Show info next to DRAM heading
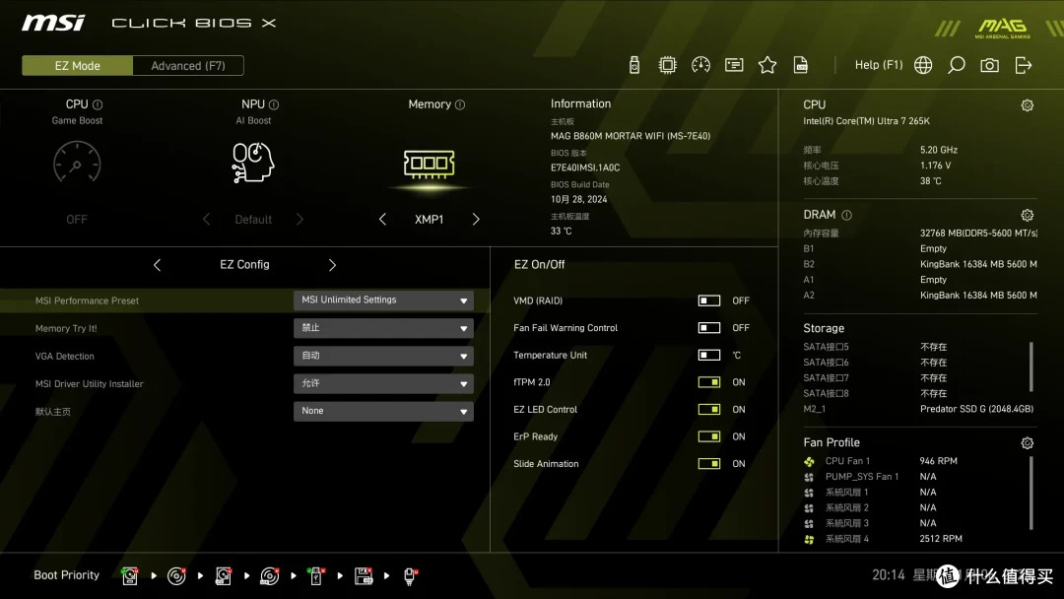 (x=847, y=215)
